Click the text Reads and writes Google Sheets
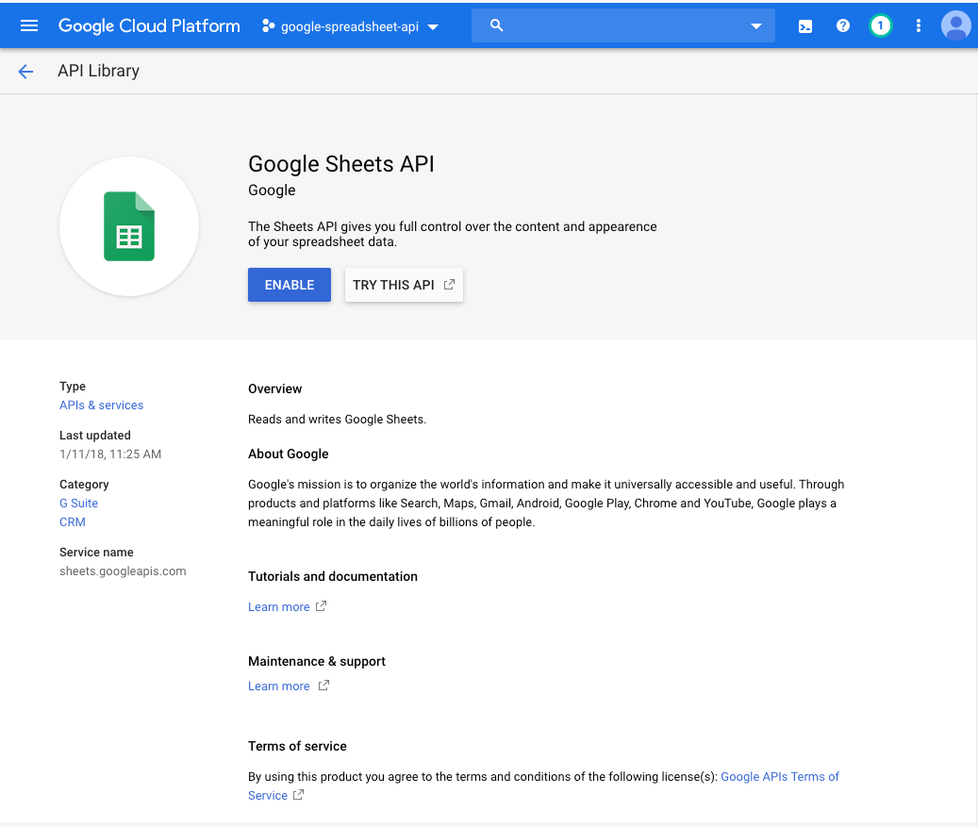The height and width of the screenshot is (827, 978). (338, 419)
